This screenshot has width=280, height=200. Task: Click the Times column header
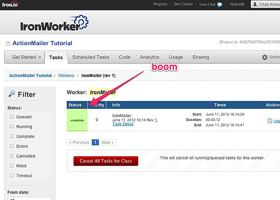220,105
